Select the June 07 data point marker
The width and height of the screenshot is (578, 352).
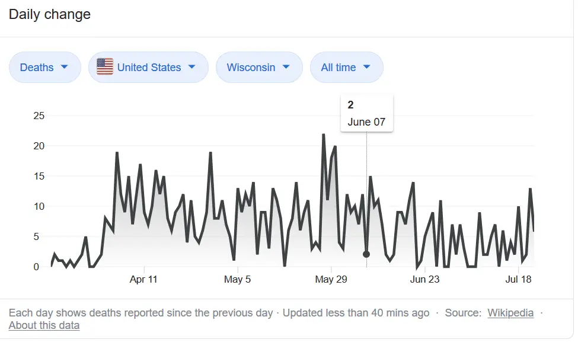click(366, 254)
